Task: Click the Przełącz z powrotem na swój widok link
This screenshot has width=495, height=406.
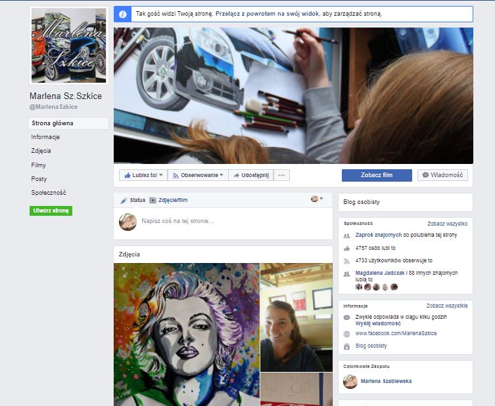Action: tap(267, 14)
